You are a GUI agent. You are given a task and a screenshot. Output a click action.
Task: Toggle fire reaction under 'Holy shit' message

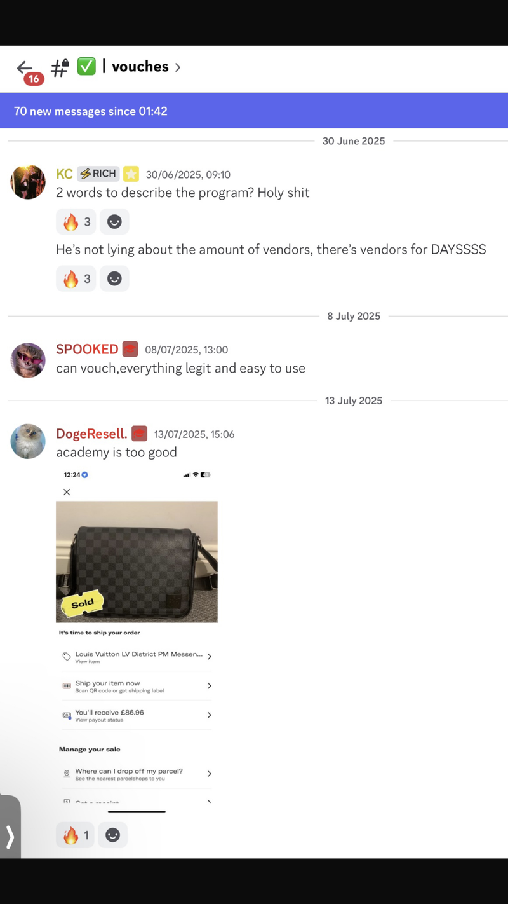coord(76,222)
